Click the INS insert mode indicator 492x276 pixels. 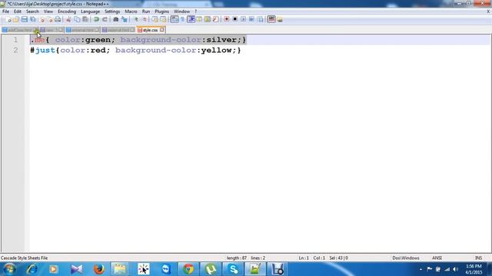click(x=478, y=258)
